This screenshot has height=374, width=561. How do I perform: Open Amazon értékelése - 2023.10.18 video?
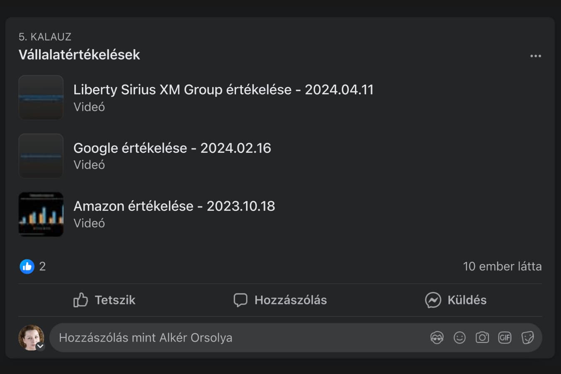point(174,206)
